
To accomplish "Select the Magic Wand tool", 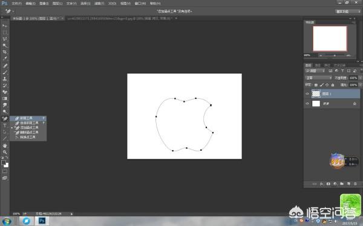I will pos(5,45).
